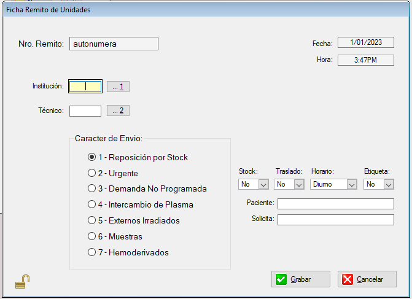
Task: Open the Etiqueta dropdown
Action: tap(389, 184)
